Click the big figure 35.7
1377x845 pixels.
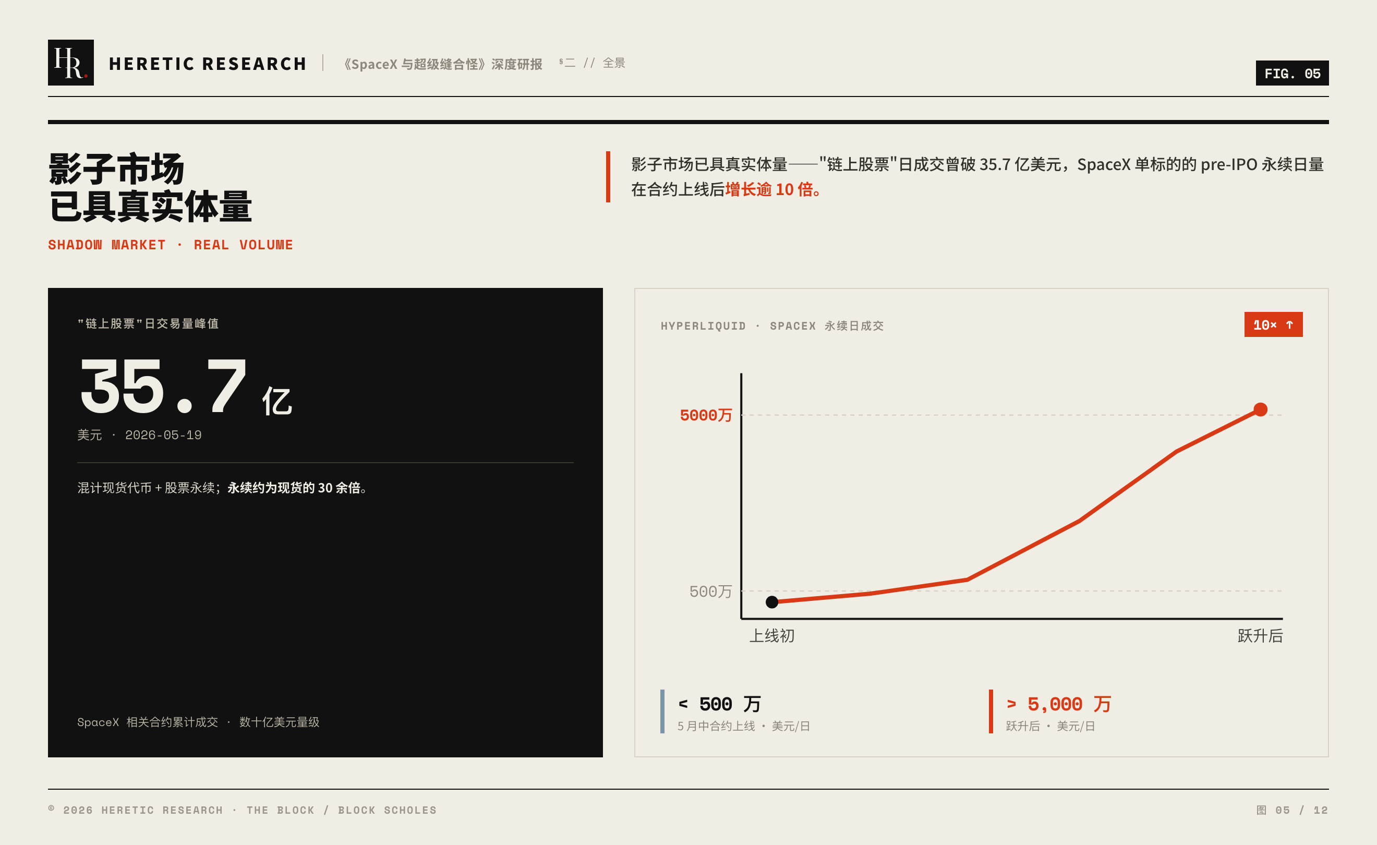coord(164,386)
